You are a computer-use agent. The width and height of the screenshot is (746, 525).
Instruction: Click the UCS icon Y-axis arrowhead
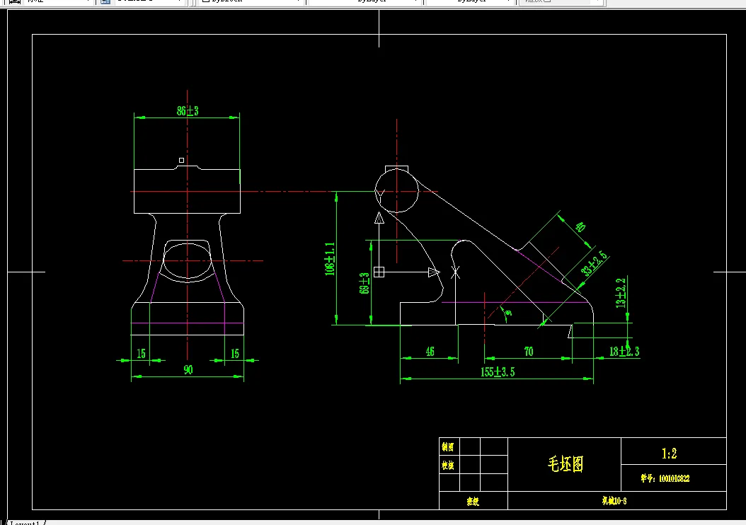pos(379,218)
